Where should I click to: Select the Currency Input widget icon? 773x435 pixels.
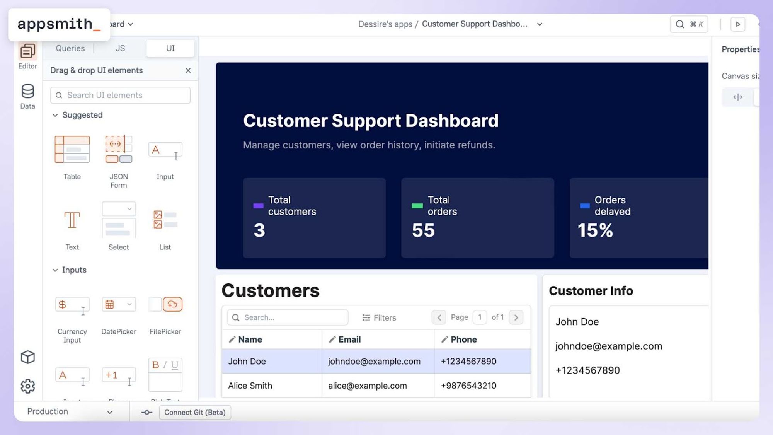click(72, 305)
